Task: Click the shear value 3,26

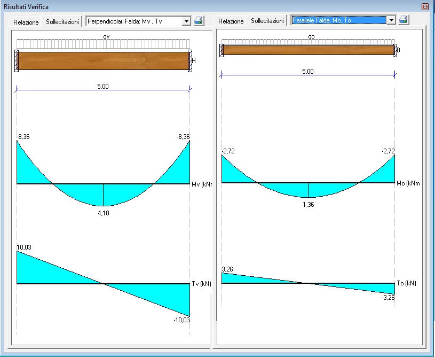Action: pos(227,269)
